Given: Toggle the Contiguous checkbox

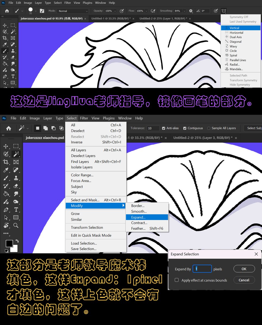Looking at the screenshot, I should coord(185,128).
